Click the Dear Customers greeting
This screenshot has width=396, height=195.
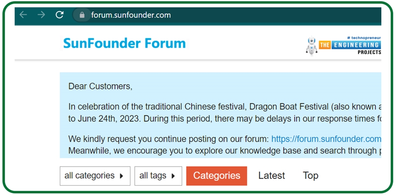(x=100, y=86)
